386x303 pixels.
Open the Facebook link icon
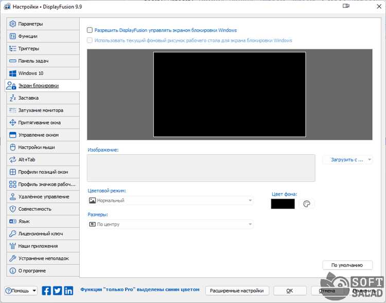(46, 291)
